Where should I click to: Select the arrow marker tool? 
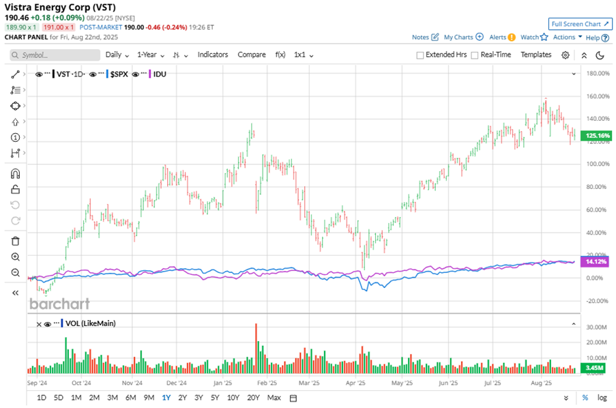pyautogui.click(x=15, y=122)
